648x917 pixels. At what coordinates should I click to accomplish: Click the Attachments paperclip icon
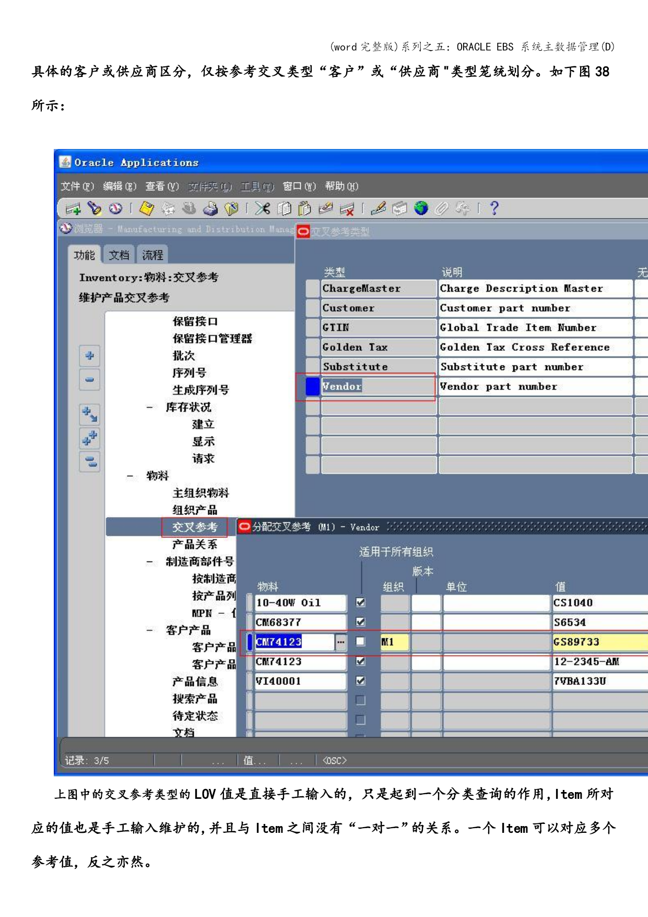tap(441, 209)
